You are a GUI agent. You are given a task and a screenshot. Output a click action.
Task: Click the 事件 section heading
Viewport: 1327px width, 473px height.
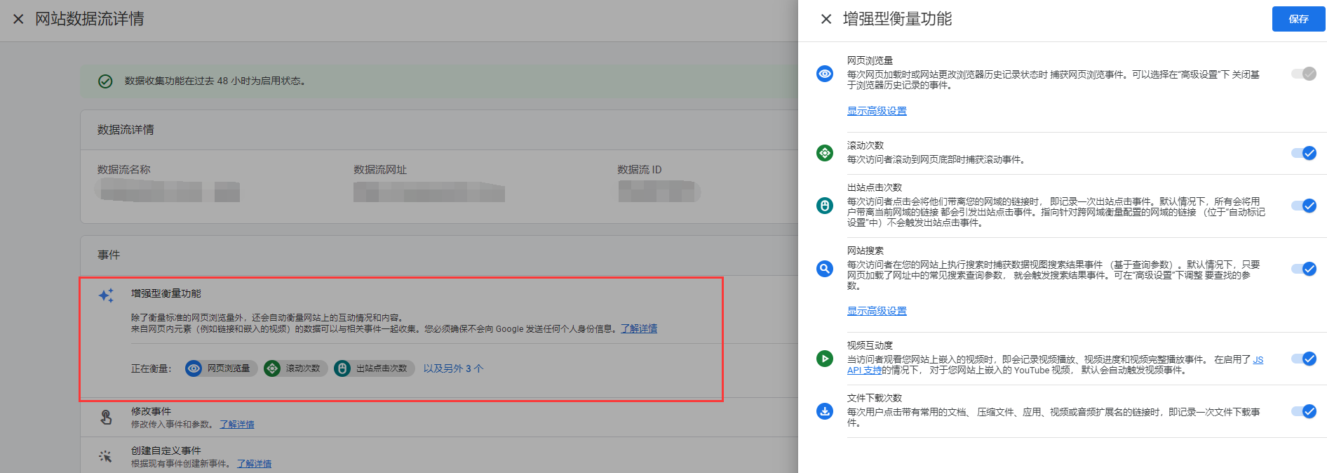[109, 255]
